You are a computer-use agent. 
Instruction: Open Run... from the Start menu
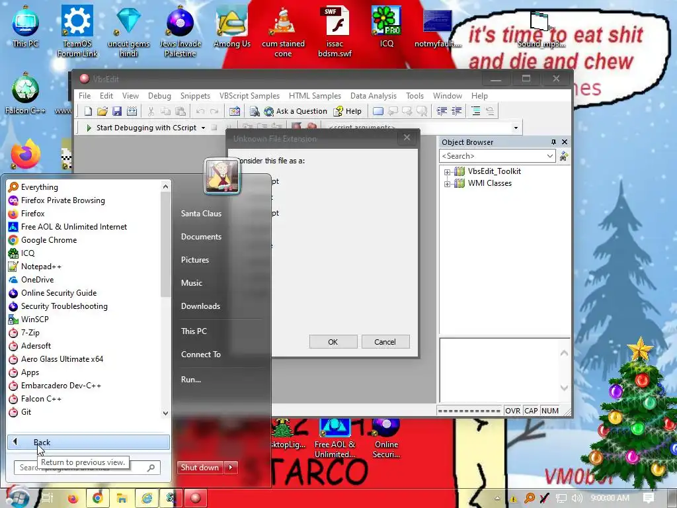tap(191, 380)
